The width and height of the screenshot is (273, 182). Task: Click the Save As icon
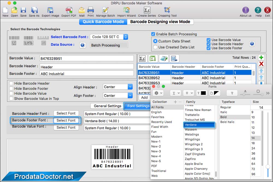(x=34, y=10)
